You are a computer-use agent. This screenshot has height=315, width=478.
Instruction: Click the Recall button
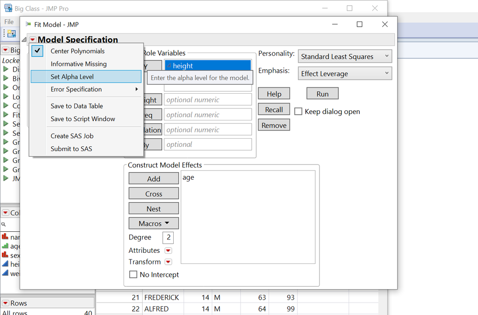point(274,109)
